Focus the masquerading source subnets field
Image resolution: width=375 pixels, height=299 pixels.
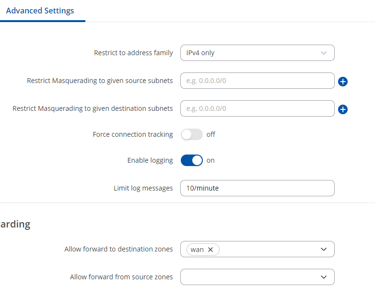(258, 81)
